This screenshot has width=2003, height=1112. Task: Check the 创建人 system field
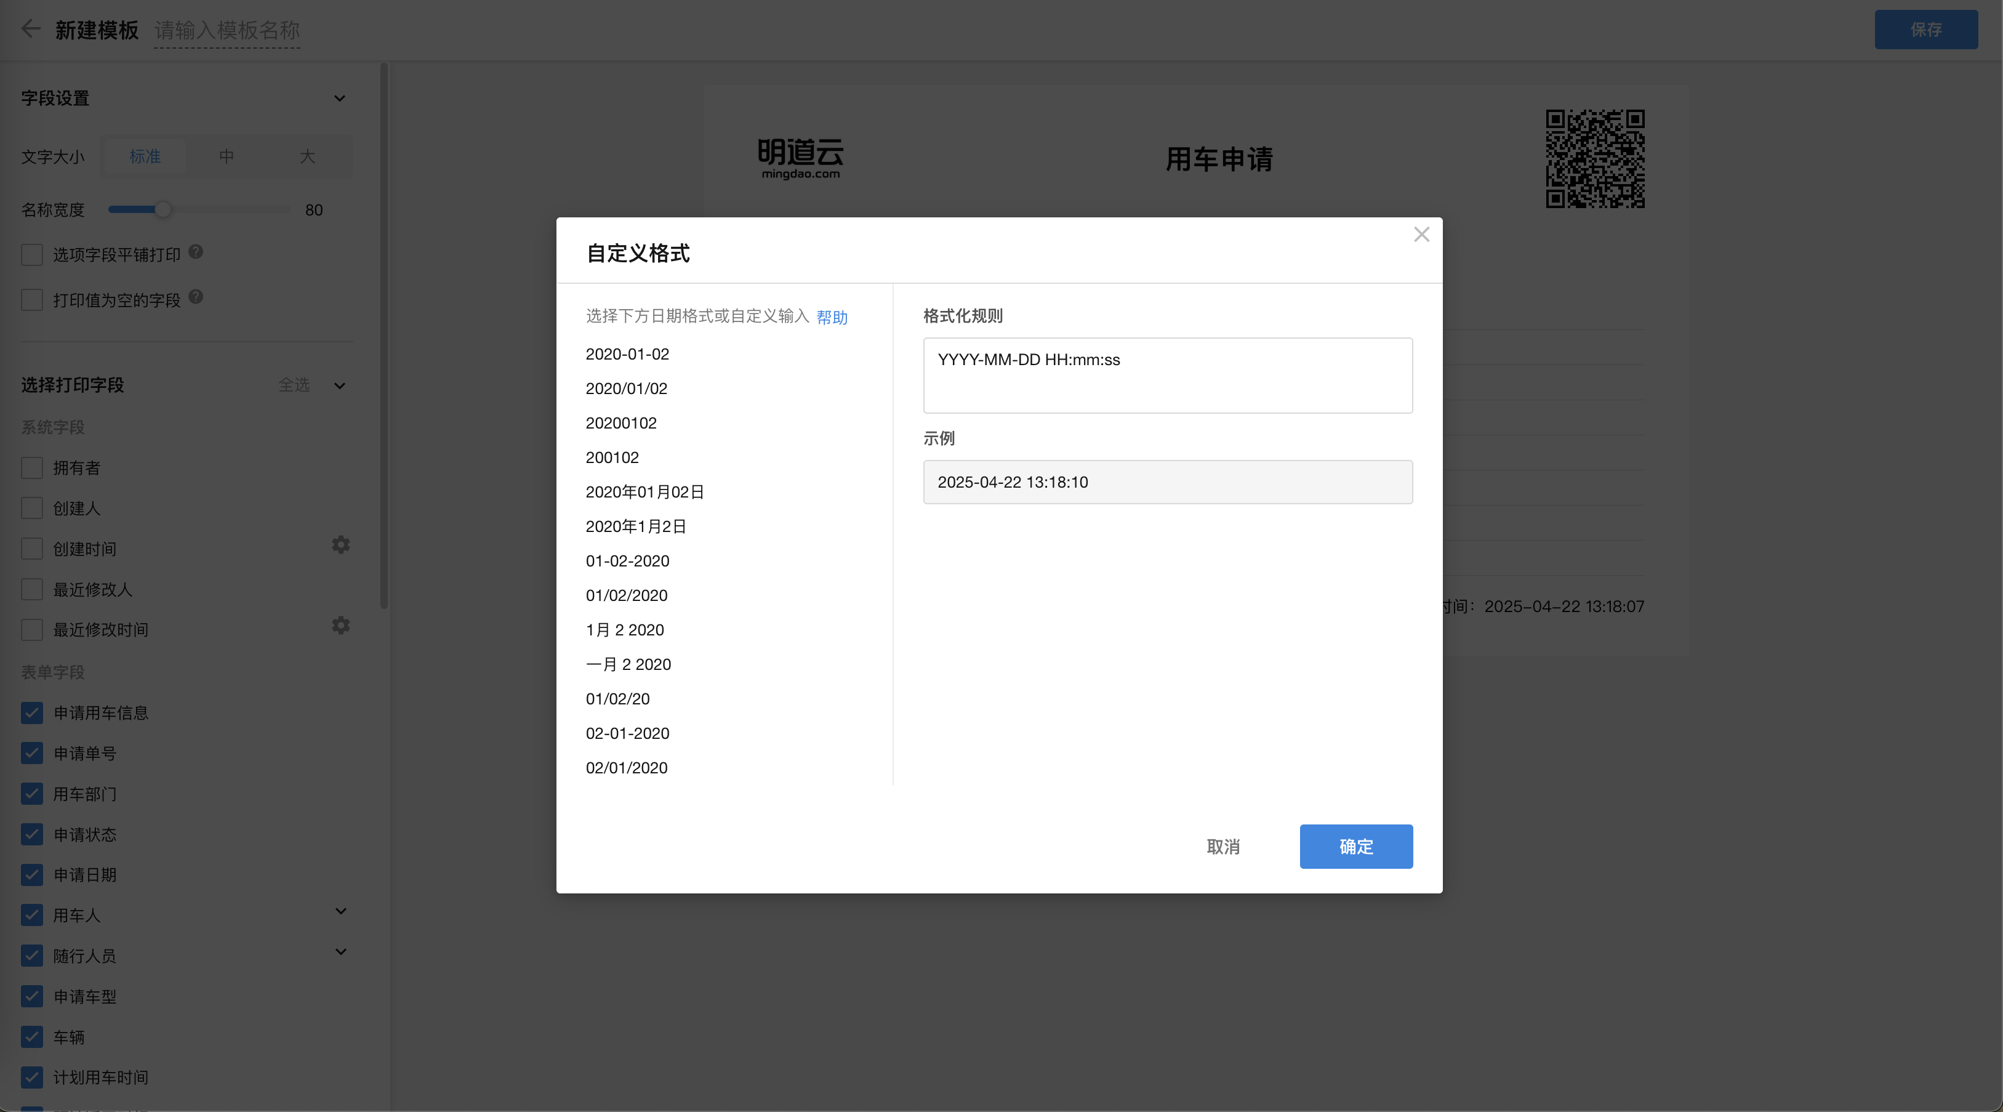click(x=32, y=509)
